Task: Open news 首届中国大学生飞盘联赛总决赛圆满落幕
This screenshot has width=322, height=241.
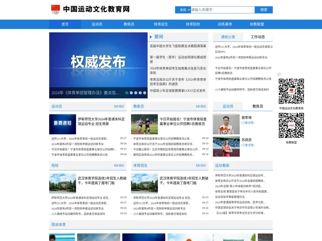Action: click(x=178, y=46)
